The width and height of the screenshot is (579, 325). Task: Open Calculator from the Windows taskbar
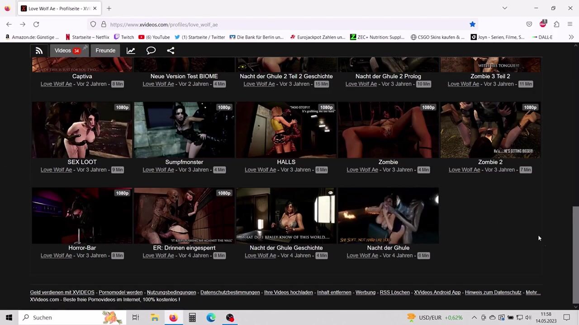[192, 317]
